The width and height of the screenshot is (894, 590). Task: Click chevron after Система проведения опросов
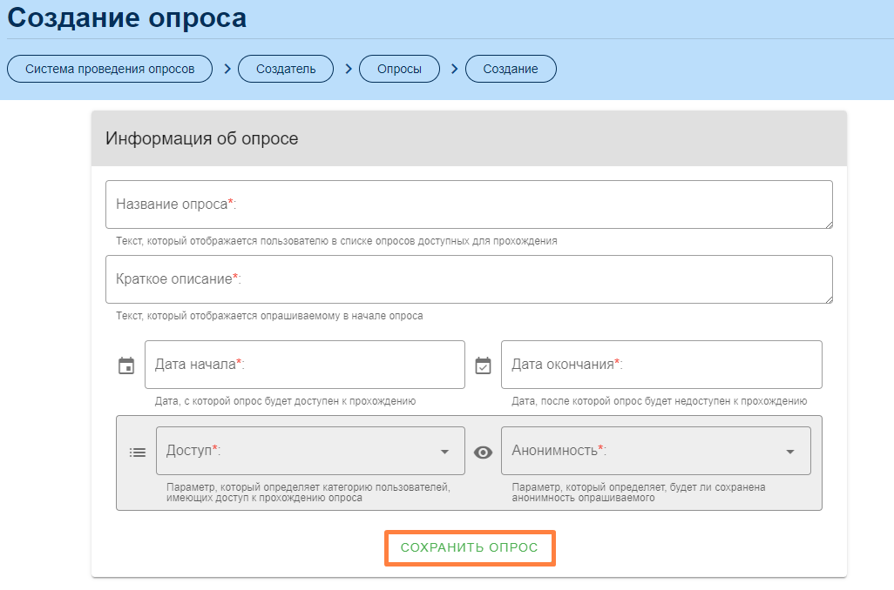tap(227, 69)
